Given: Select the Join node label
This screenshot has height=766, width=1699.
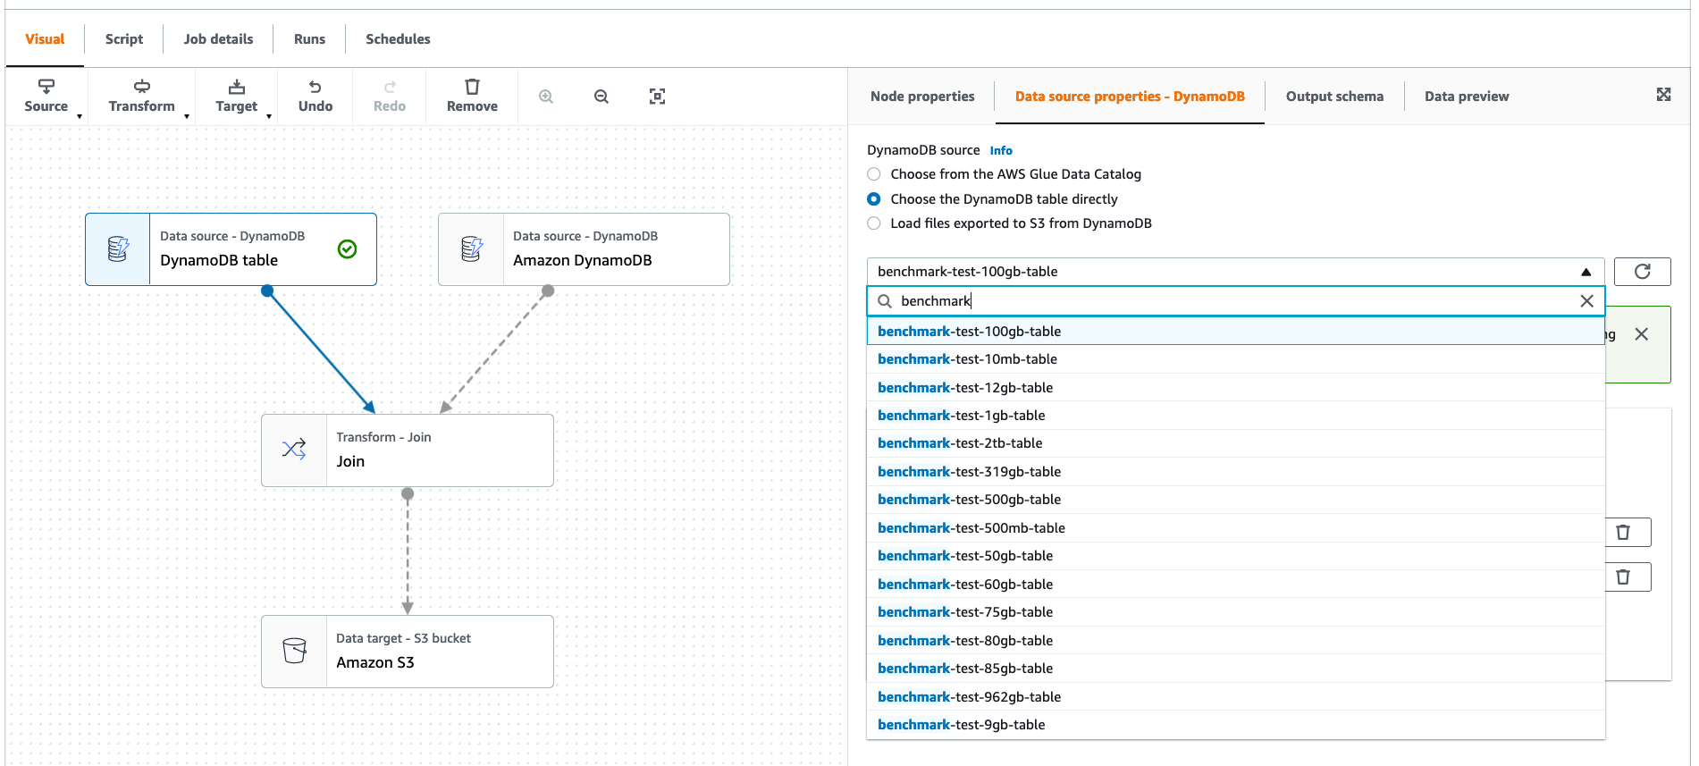Looking at the screenshot, I should point(350,462).
